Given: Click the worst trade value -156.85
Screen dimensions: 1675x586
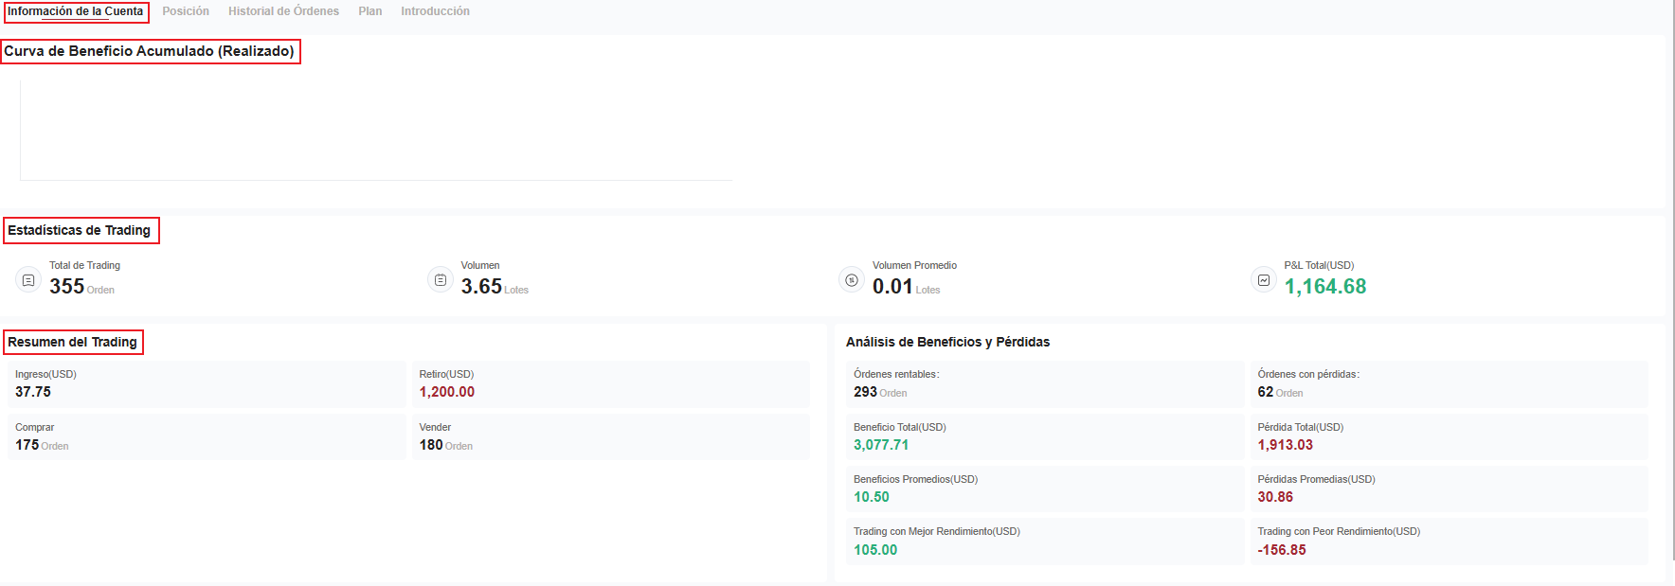Looking at the screenshot, I should [1282, 550].
